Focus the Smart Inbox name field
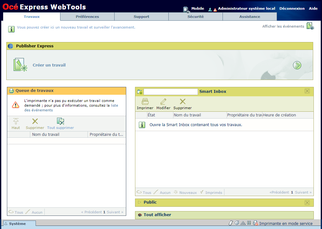This screenshot has height=229, width=322. pyautogui.click(x=171, y=92)
